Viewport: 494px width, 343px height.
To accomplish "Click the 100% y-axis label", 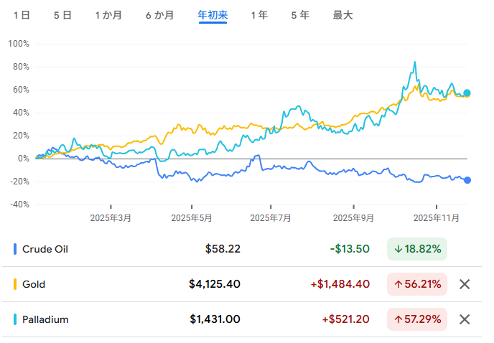I will tap(19, 44).
